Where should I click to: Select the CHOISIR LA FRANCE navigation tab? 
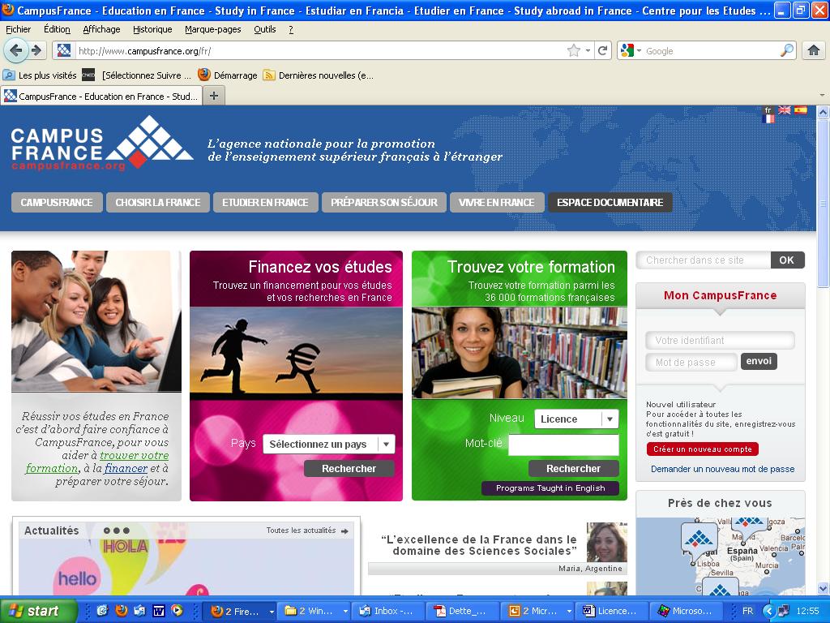coord(158,202)
